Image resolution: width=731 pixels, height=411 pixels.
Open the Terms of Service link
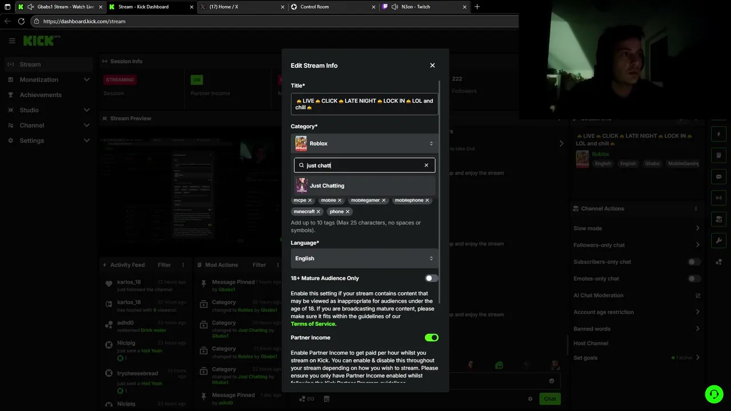[313, 324]
